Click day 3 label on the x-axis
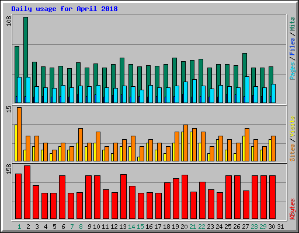Image resolution: width=299 pixels, height=233 pixels. tap(37, 227)
